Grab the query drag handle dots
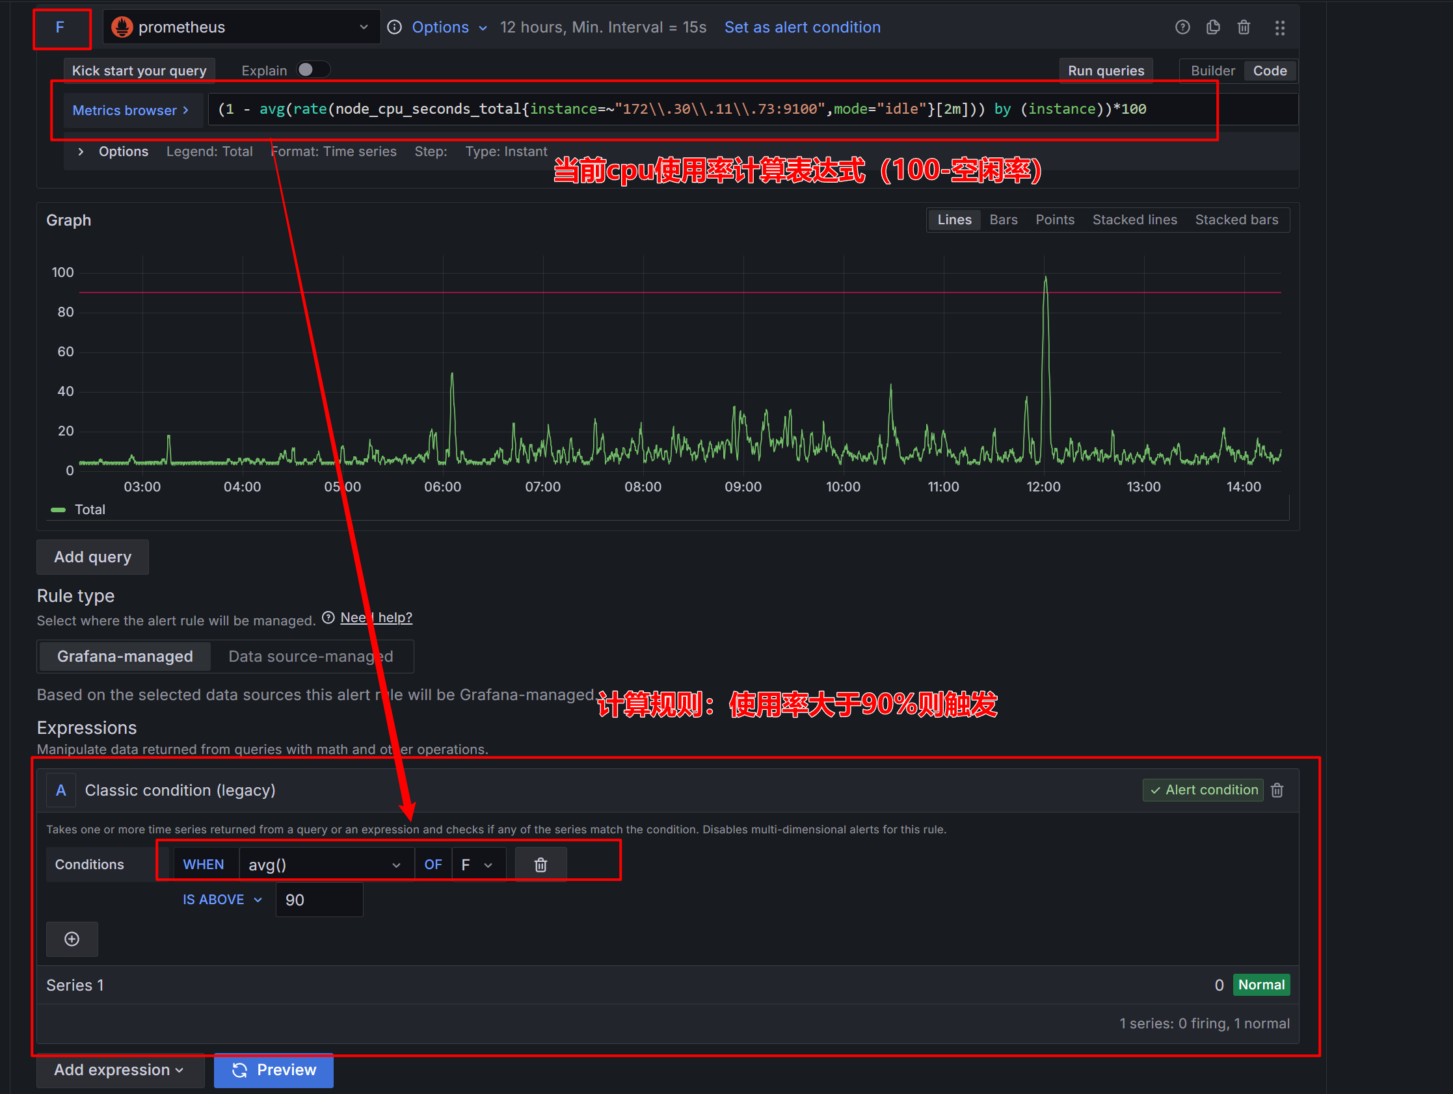 [x=1279, y=27]
